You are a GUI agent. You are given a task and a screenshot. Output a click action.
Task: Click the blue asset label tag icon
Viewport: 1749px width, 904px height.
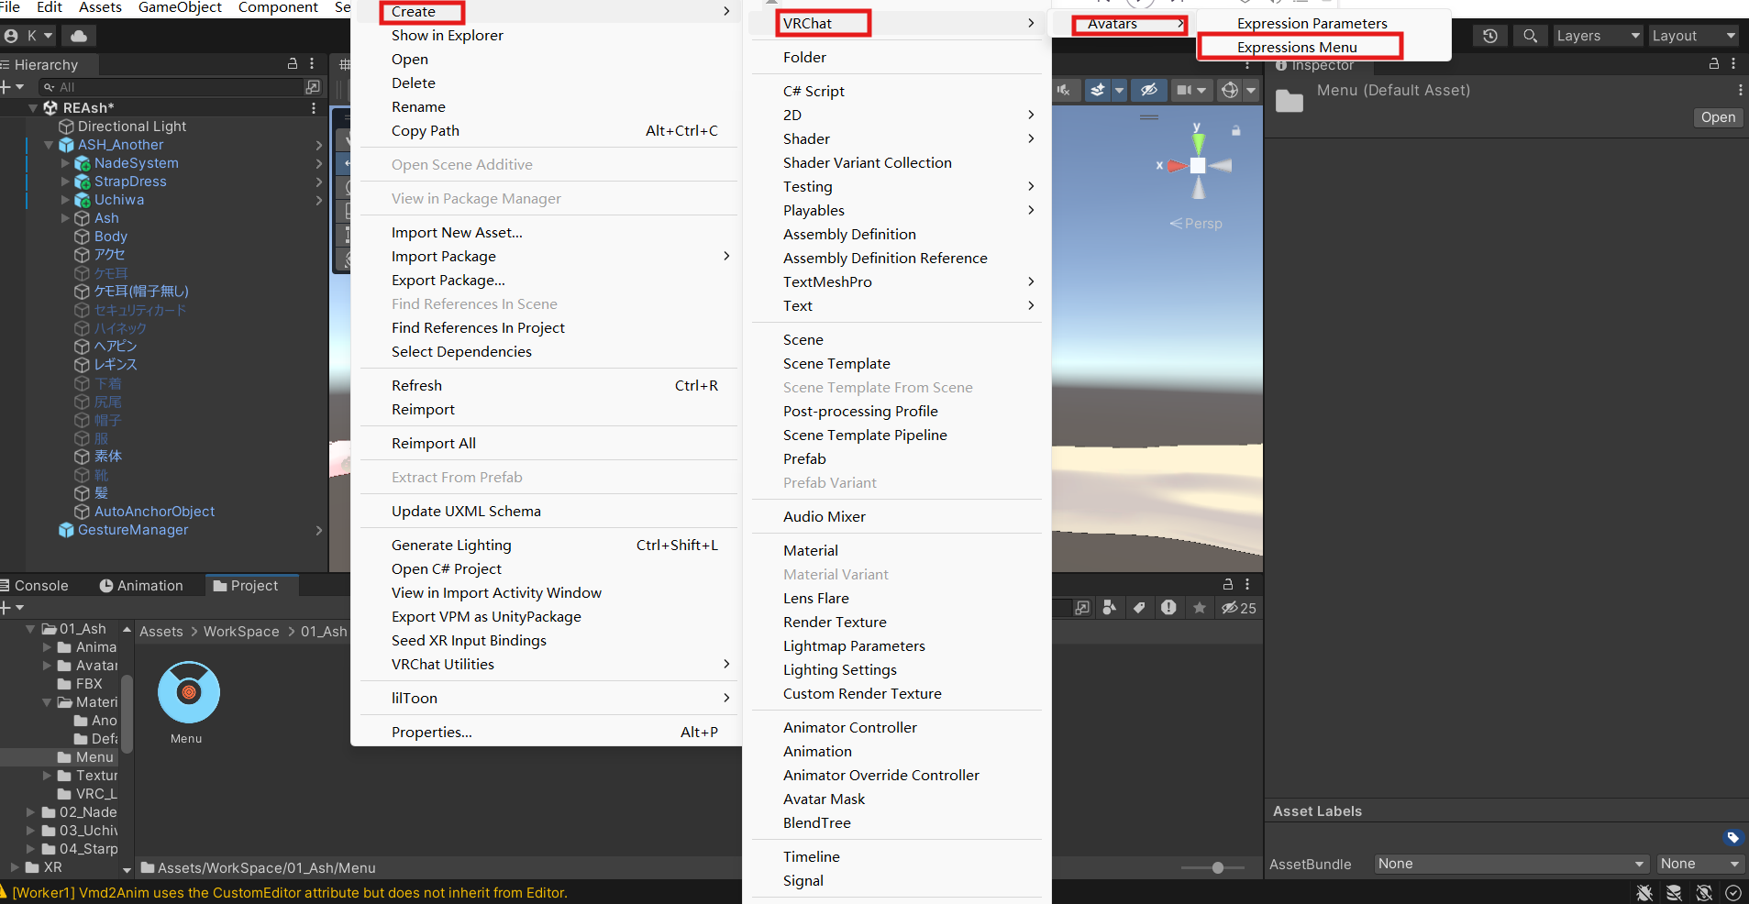click(x=1732, y=837)
